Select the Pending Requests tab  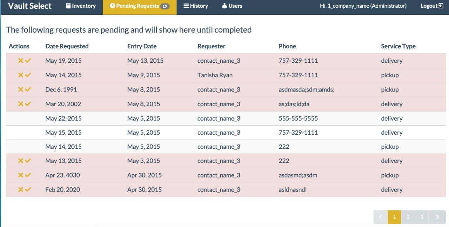140,6
